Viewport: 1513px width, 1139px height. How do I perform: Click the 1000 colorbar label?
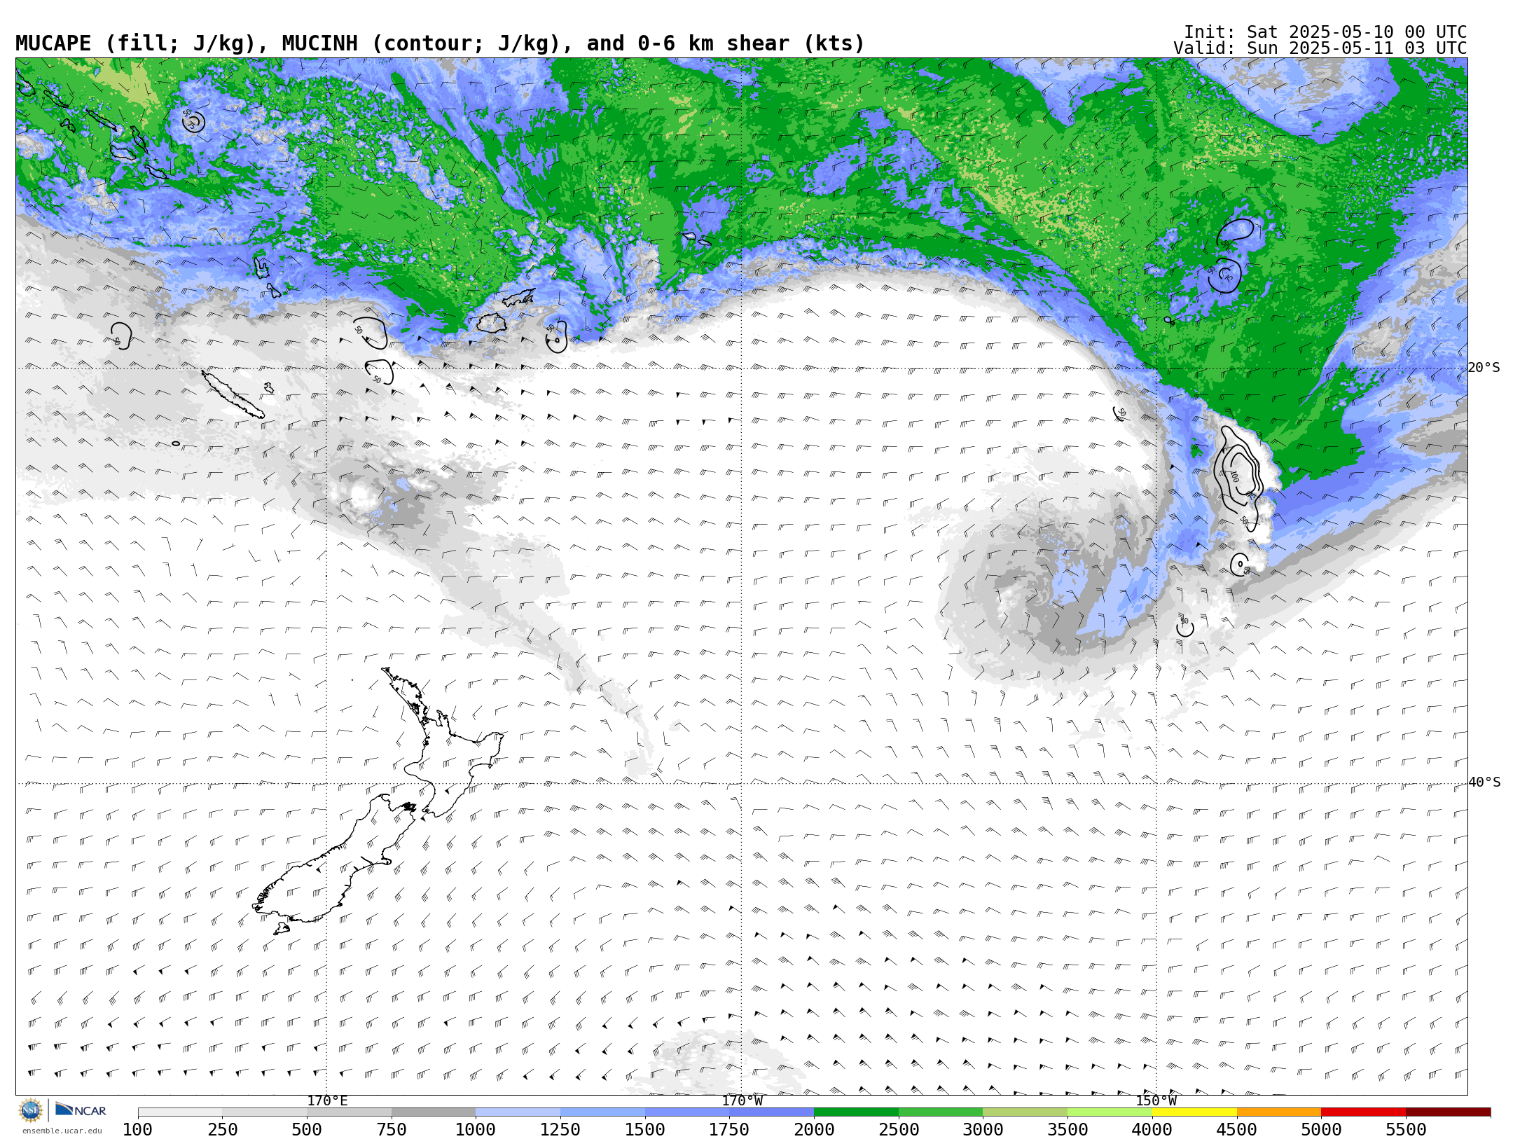pyautogui.click(x=476, y=1129)
